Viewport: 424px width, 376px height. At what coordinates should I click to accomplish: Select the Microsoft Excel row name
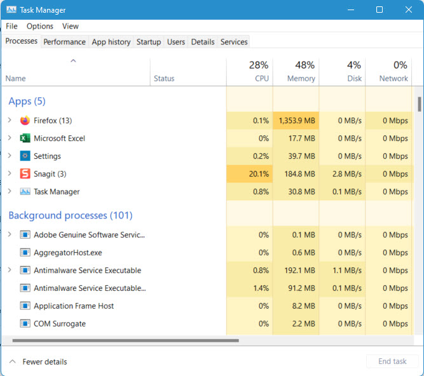click(x=59, y=138)
